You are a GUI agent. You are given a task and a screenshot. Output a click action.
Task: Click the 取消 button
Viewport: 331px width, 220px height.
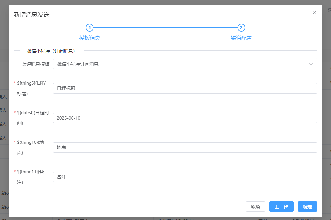click(x=256, y=207)
